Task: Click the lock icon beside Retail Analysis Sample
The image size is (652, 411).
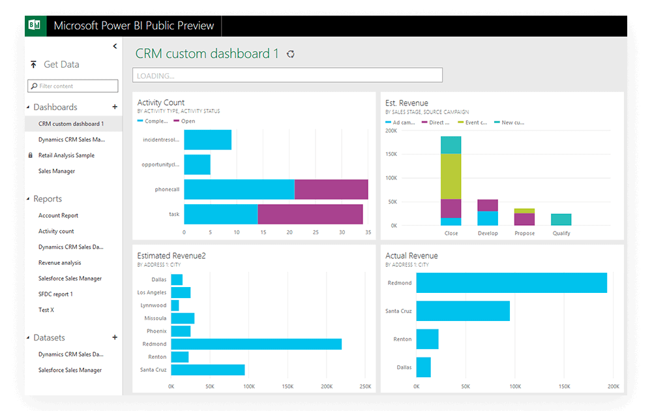Action: pos(31,155)
